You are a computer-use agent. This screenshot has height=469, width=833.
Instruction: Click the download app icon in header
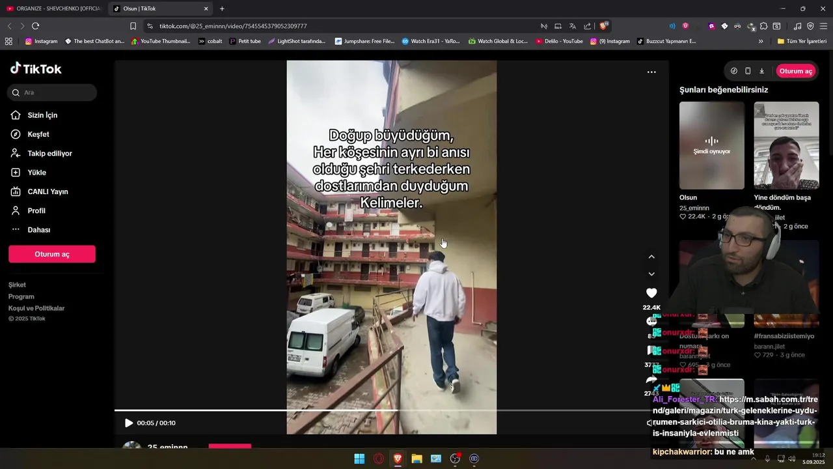pos(761,71)
